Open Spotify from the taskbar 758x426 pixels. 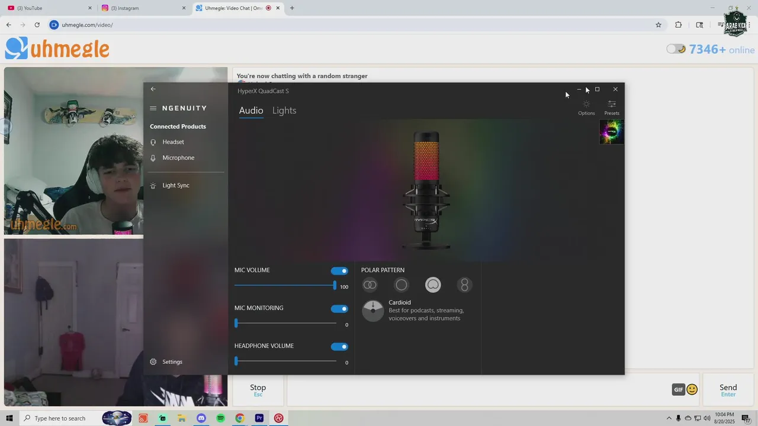coord(221,418)
